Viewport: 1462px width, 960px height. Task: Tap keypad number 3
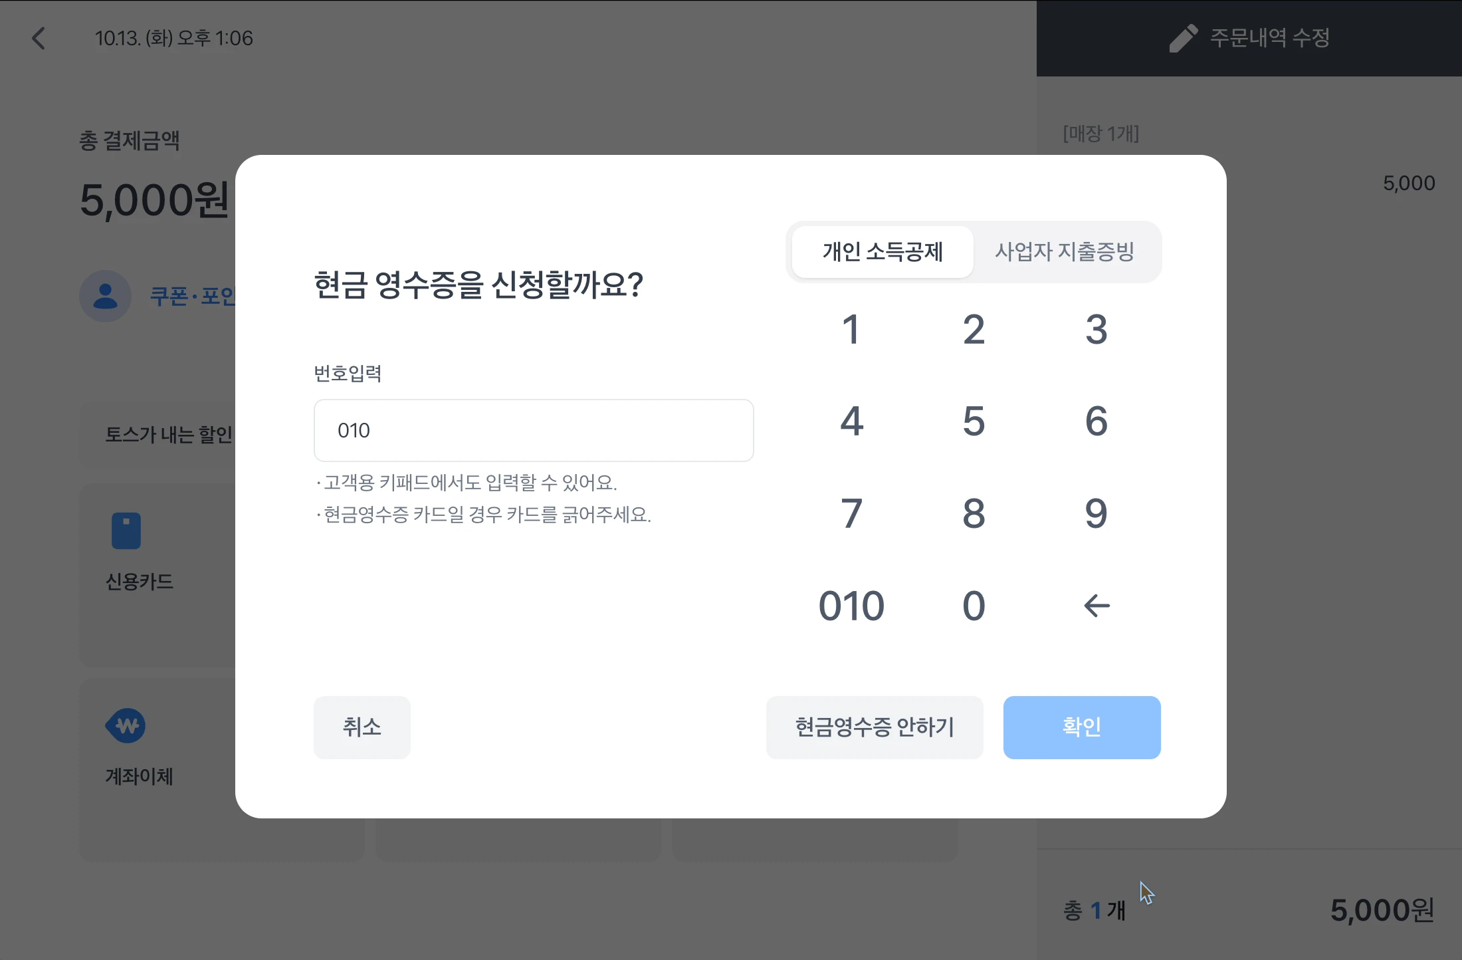click(1096, 329)
